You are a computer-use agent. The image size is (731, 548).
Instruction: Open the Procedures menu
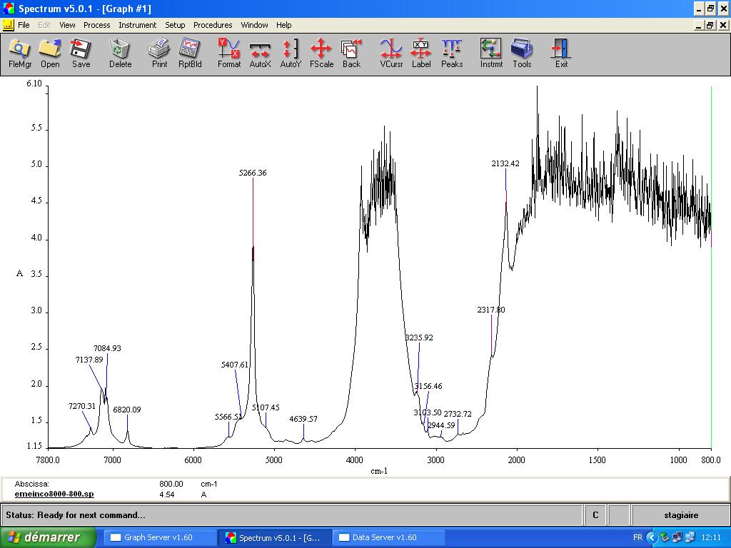pos(213,25)
